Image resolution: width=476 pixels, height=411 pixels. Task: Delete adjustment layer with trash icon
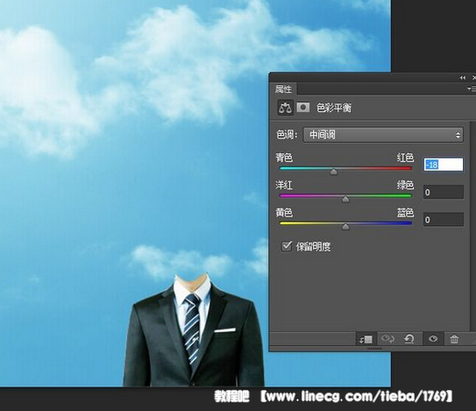click(x=454, y=339)
